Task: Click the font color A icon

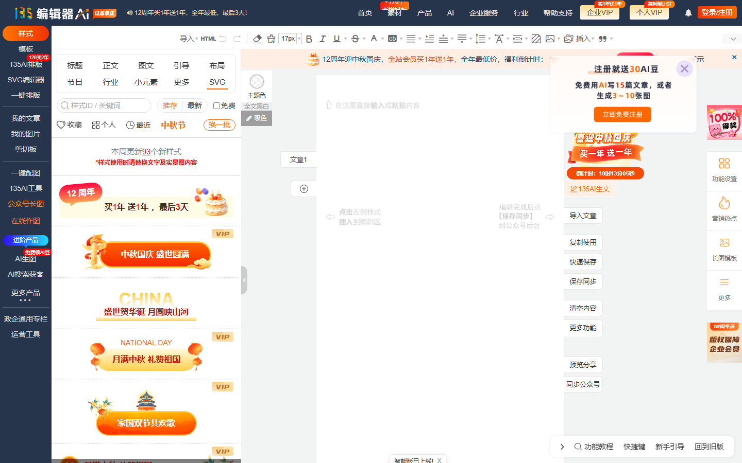Action: (374, 39)
